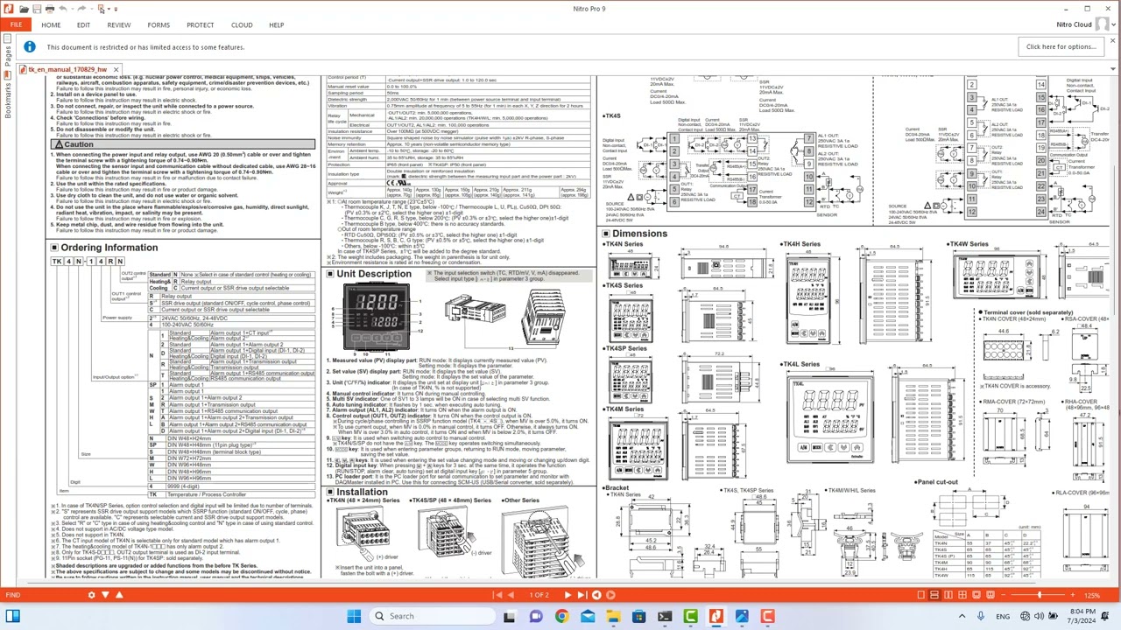The image size is (1121, 630).
Task: Switch to facing pages view layout
Action: tap(948, 595)
